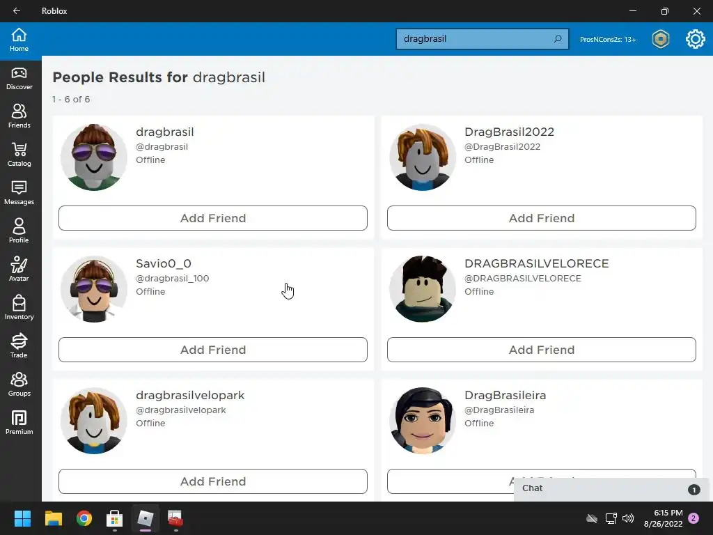713x535 pixels.
Task: Click ProsNCons2s: 13+ account label
Action: coord(607,40)
